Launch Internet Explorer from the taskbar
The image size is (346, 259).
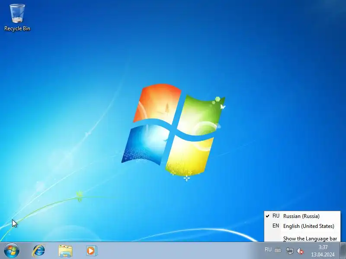[38, 251]
